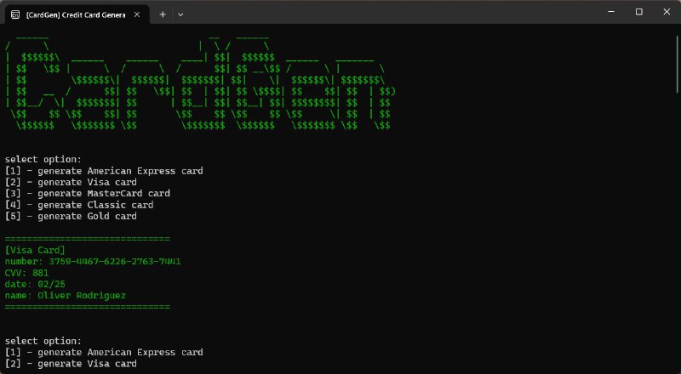Close the CardGen Credit Card Generator tab
681x374 pixels.
click(x=139, y=14)
